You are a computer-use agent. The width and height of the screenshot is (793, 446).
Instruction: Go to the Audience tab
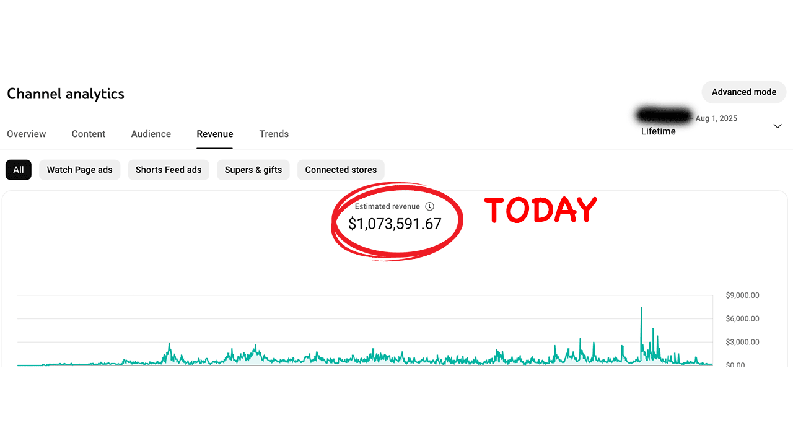151,134
